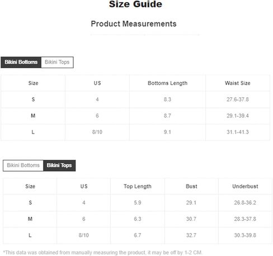Click Bikini Bottoms tab above second table

tap(23, 165)
